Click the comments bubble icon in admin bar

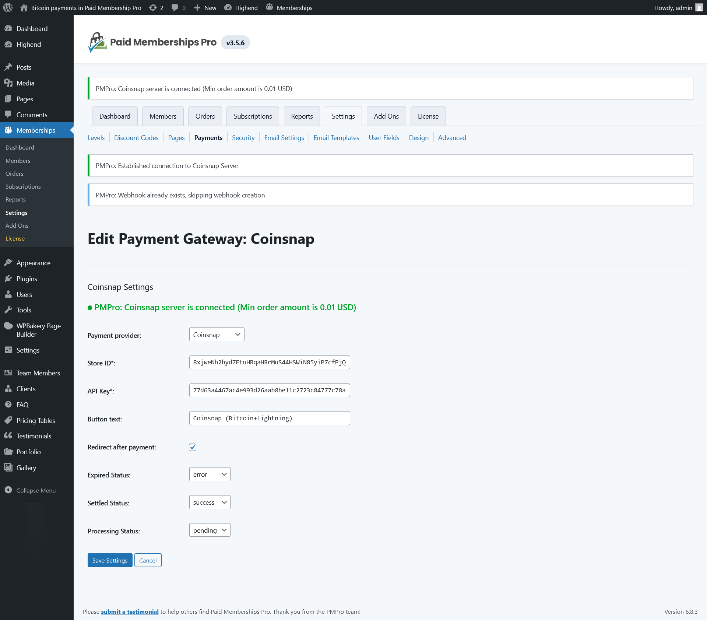coord(175,7)
